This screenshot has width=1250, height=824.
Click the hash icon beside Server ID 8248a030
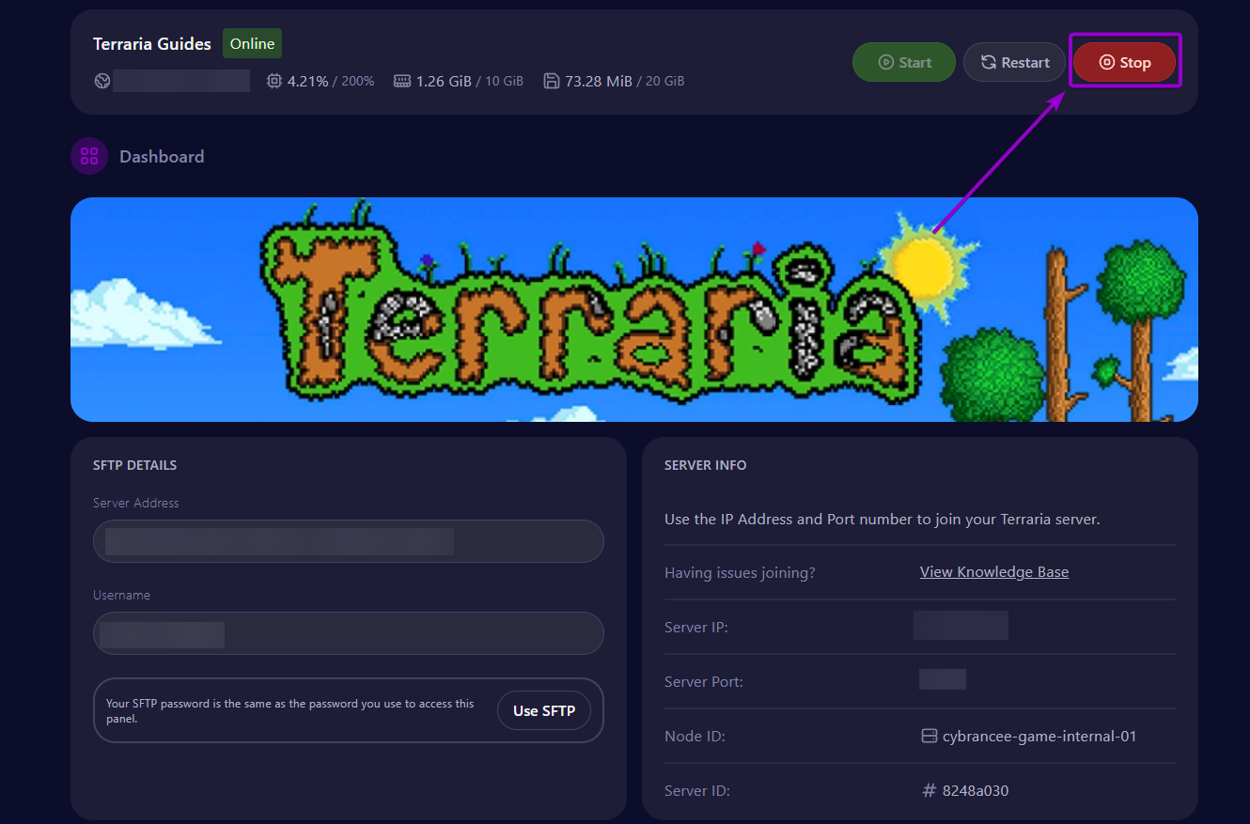[929, 790]
